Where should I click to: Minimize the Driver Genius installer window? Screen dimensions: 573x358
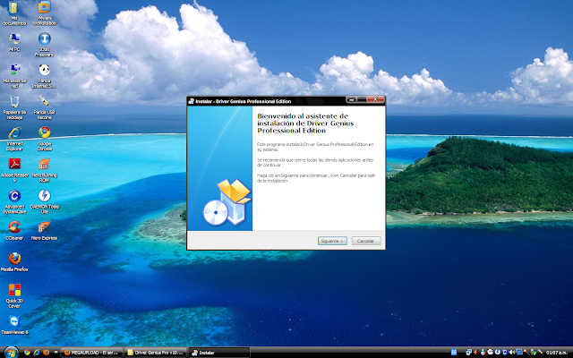(351, 99)
